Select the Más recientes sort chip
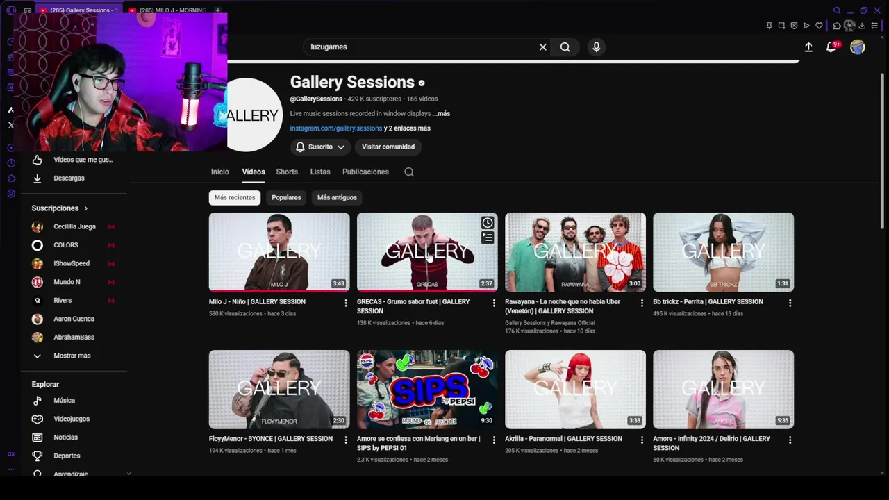The height and width of the screenshot is (500, 889). coord(235,197)
